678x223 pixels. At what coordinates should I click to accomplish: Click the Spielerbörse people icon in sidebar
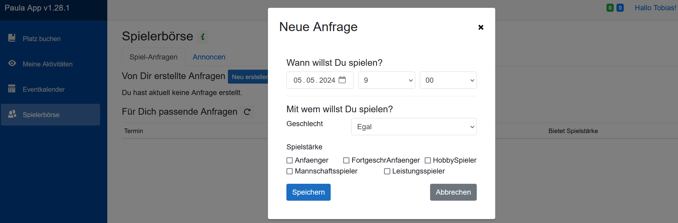point(12,114)
